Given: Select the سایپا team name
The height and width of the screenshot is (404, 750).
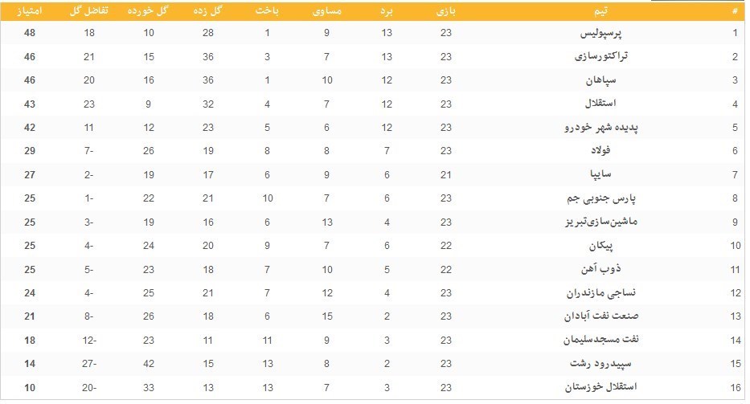Looking at the screenshot, I should coord(609,175).
